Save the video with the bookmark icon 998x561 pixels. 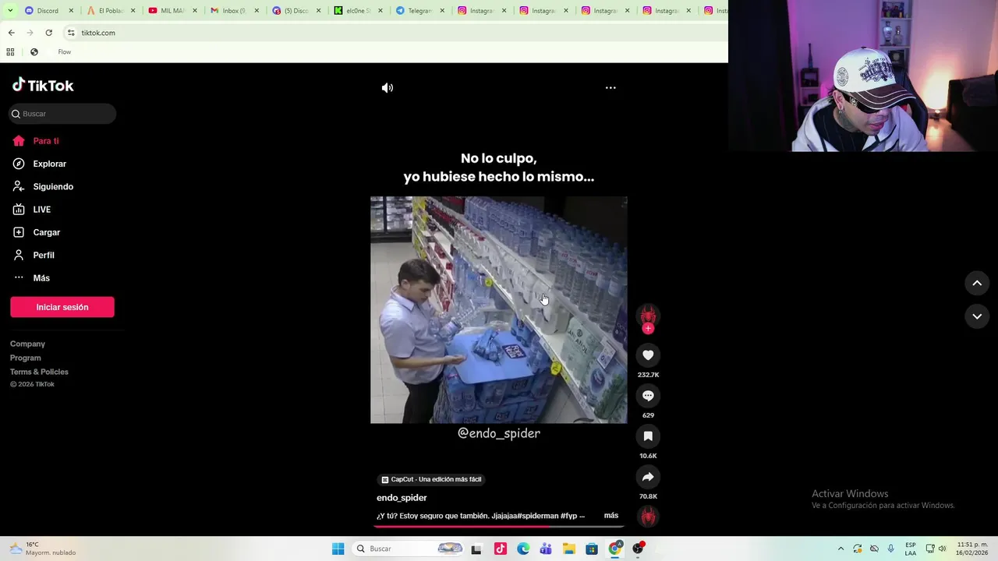[648, 436]
